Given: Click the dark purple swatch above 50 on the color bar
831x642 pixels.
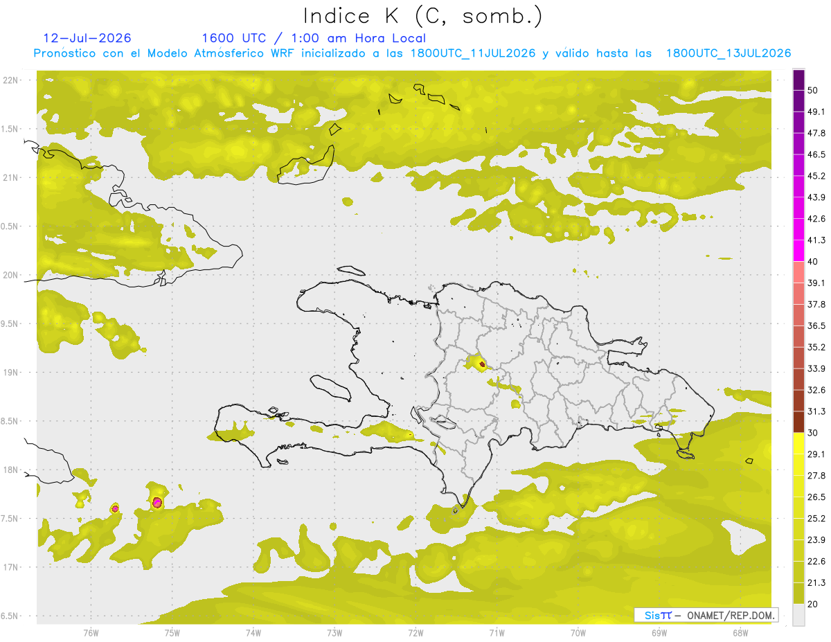Looking at the screenshot, I should 799,80.
